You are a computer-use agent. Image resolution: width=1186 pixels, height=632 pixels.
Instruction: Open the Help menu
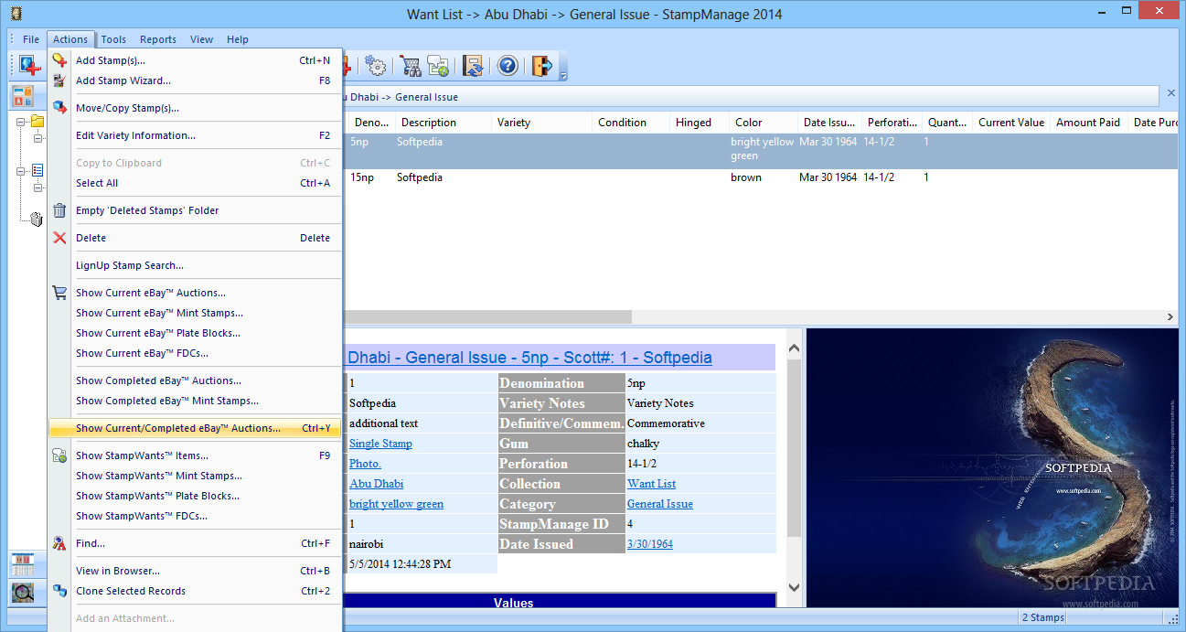coord(238,39)
